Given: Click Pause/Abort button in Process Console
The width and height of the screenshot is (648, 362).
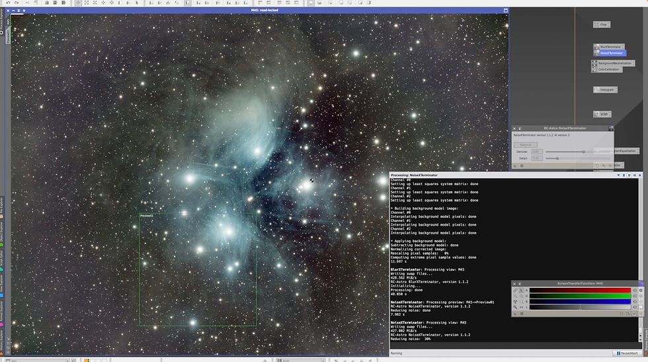Looking at the screenshot, I should point(627,353).
